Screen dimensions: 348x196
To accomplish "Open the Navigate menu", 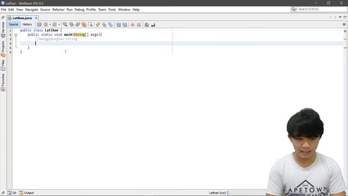I will click(x=32, y=10).
